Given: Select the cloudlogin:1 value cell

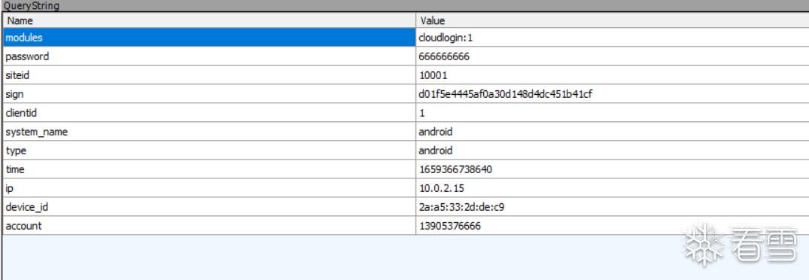Looking at the screenshot, I should [613, 38].
